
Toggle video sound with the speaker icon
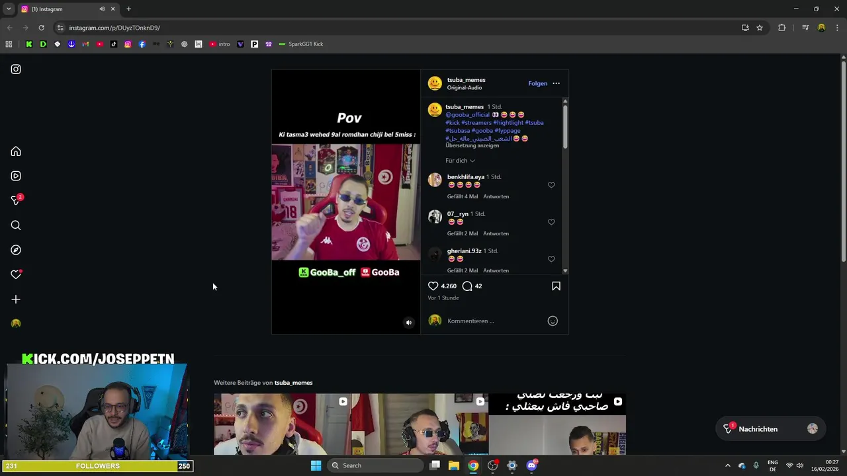[x=409, y=323]
